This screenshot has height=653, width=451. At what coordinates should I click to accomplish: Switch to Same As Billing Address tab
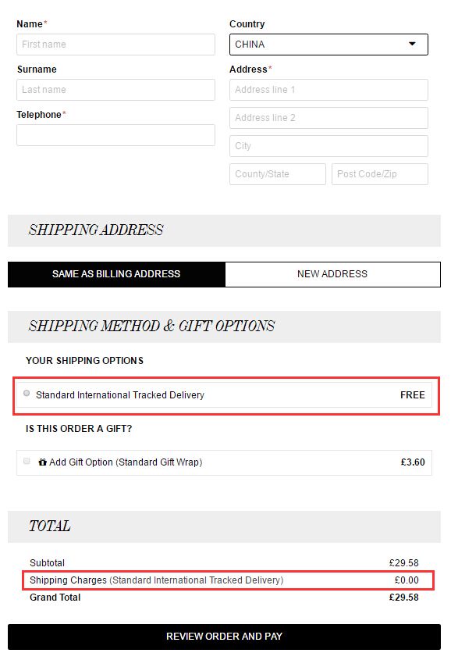(116, 274)
